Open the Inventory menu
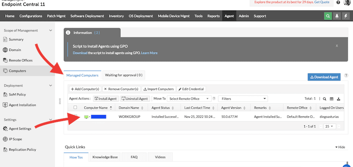 click(x=116, y=16)
